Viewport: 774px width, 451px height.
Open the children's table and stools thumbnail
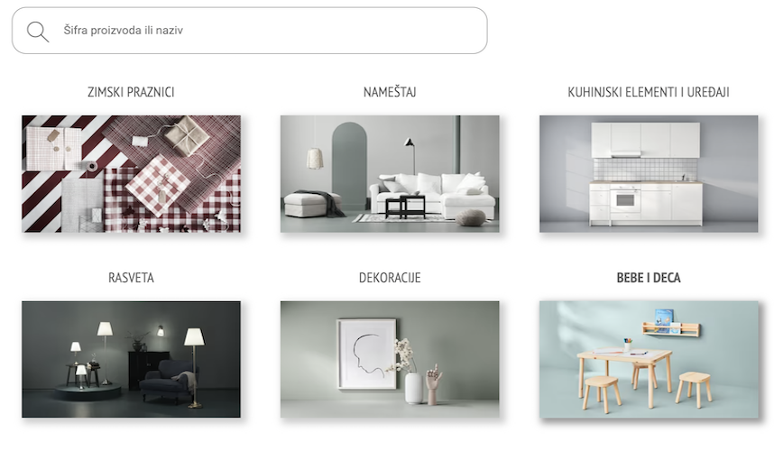tap(649, 359)
